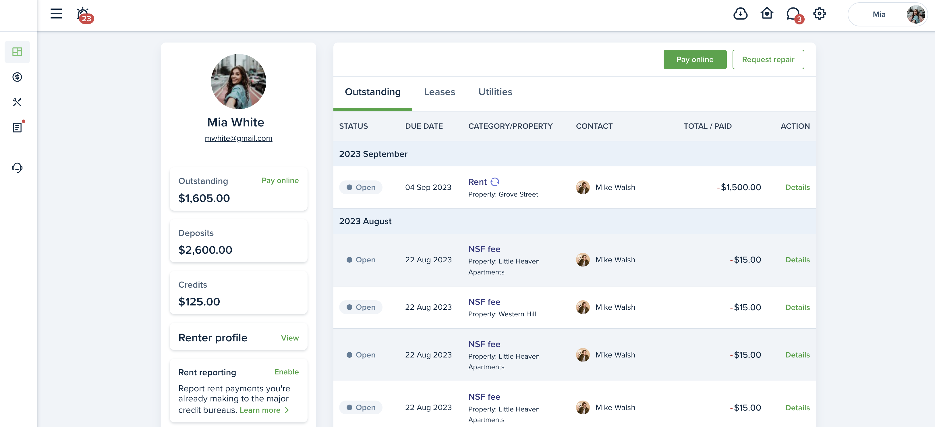Screen dimensions: 935x427
Task: Open the Mia user profile menu
Action: point(887,14)
